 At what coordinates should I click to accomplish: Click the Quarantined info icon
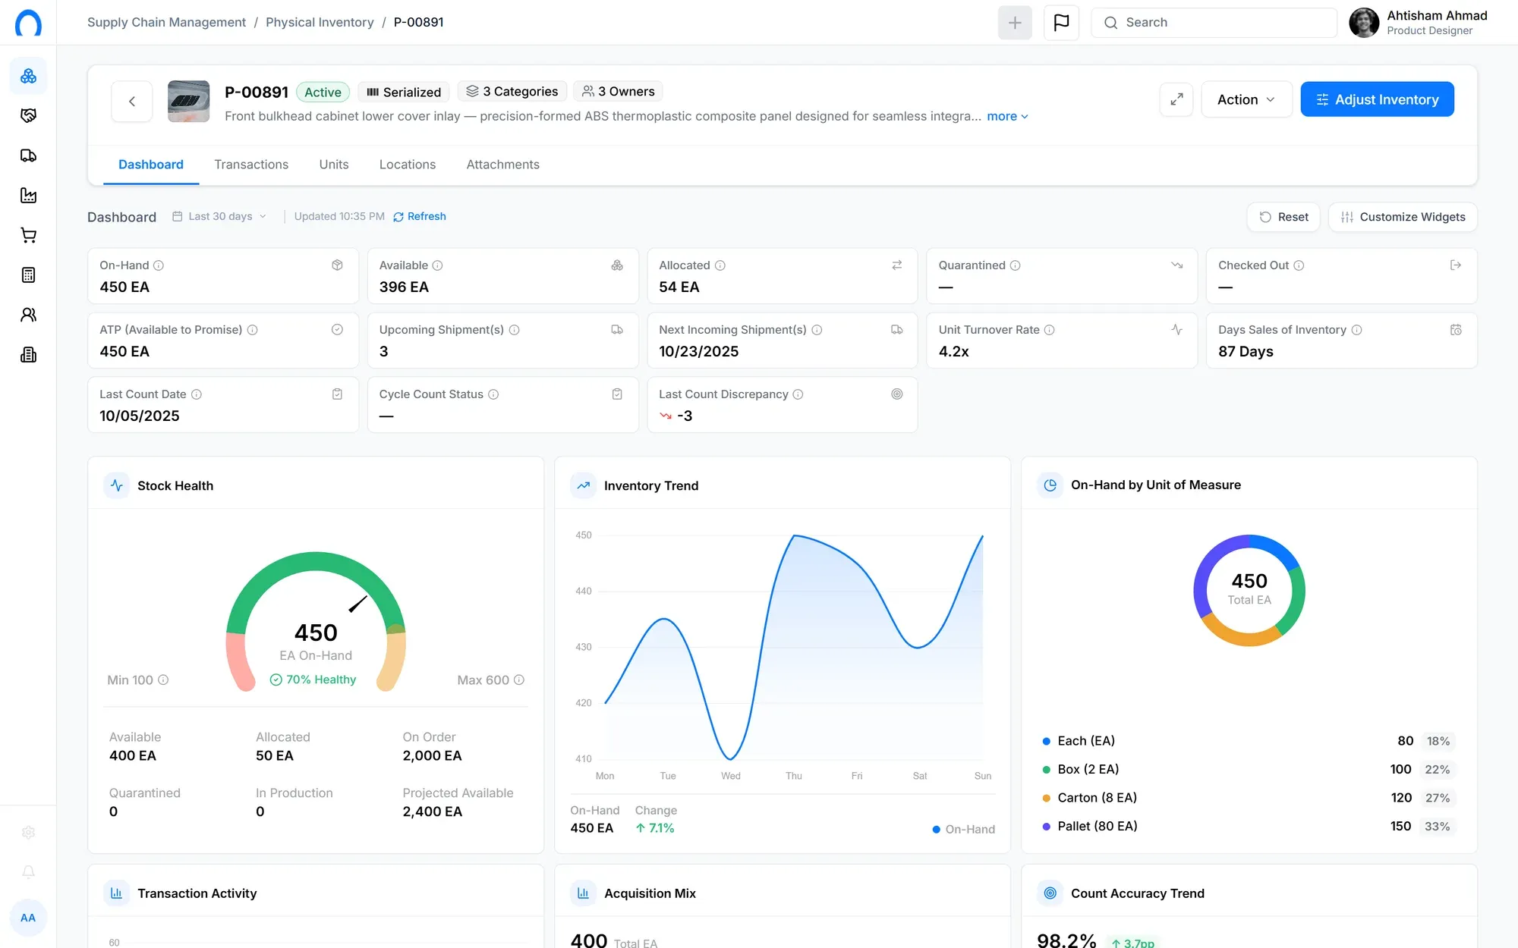[x=1015, y=265]
